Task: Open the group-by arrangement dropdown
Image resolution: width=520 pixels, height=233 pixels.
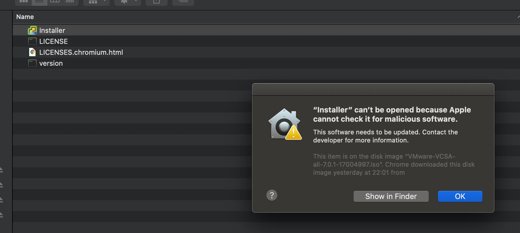Action: click(x=96, y=2)
